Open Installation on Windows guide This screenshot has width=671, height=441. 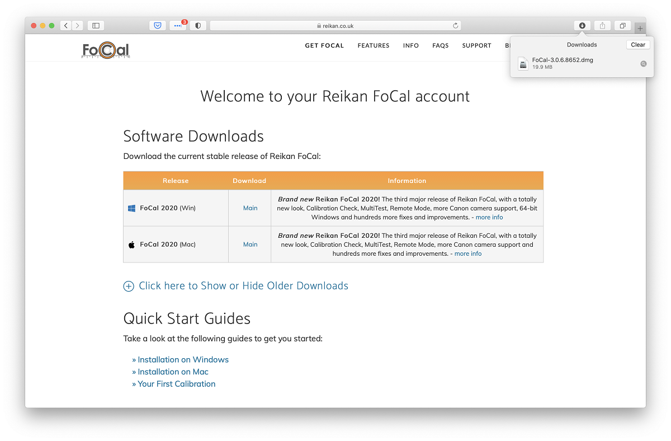183,360
